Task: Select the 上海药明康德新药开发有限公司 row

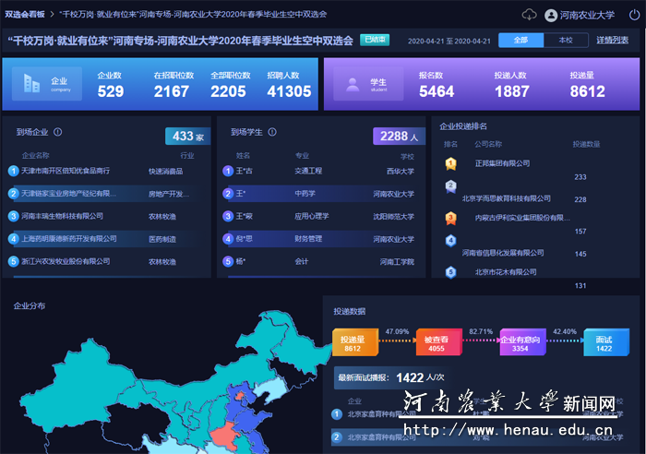Action: [69, 239]
